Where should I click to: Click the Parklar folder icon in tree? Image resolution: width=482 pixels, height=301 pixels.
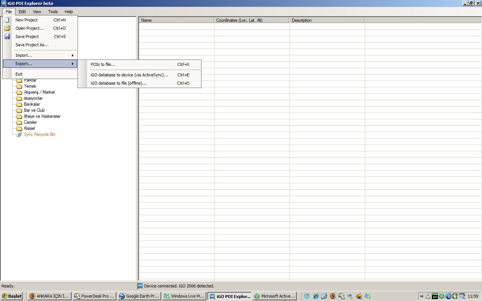[x=19, y=80]
